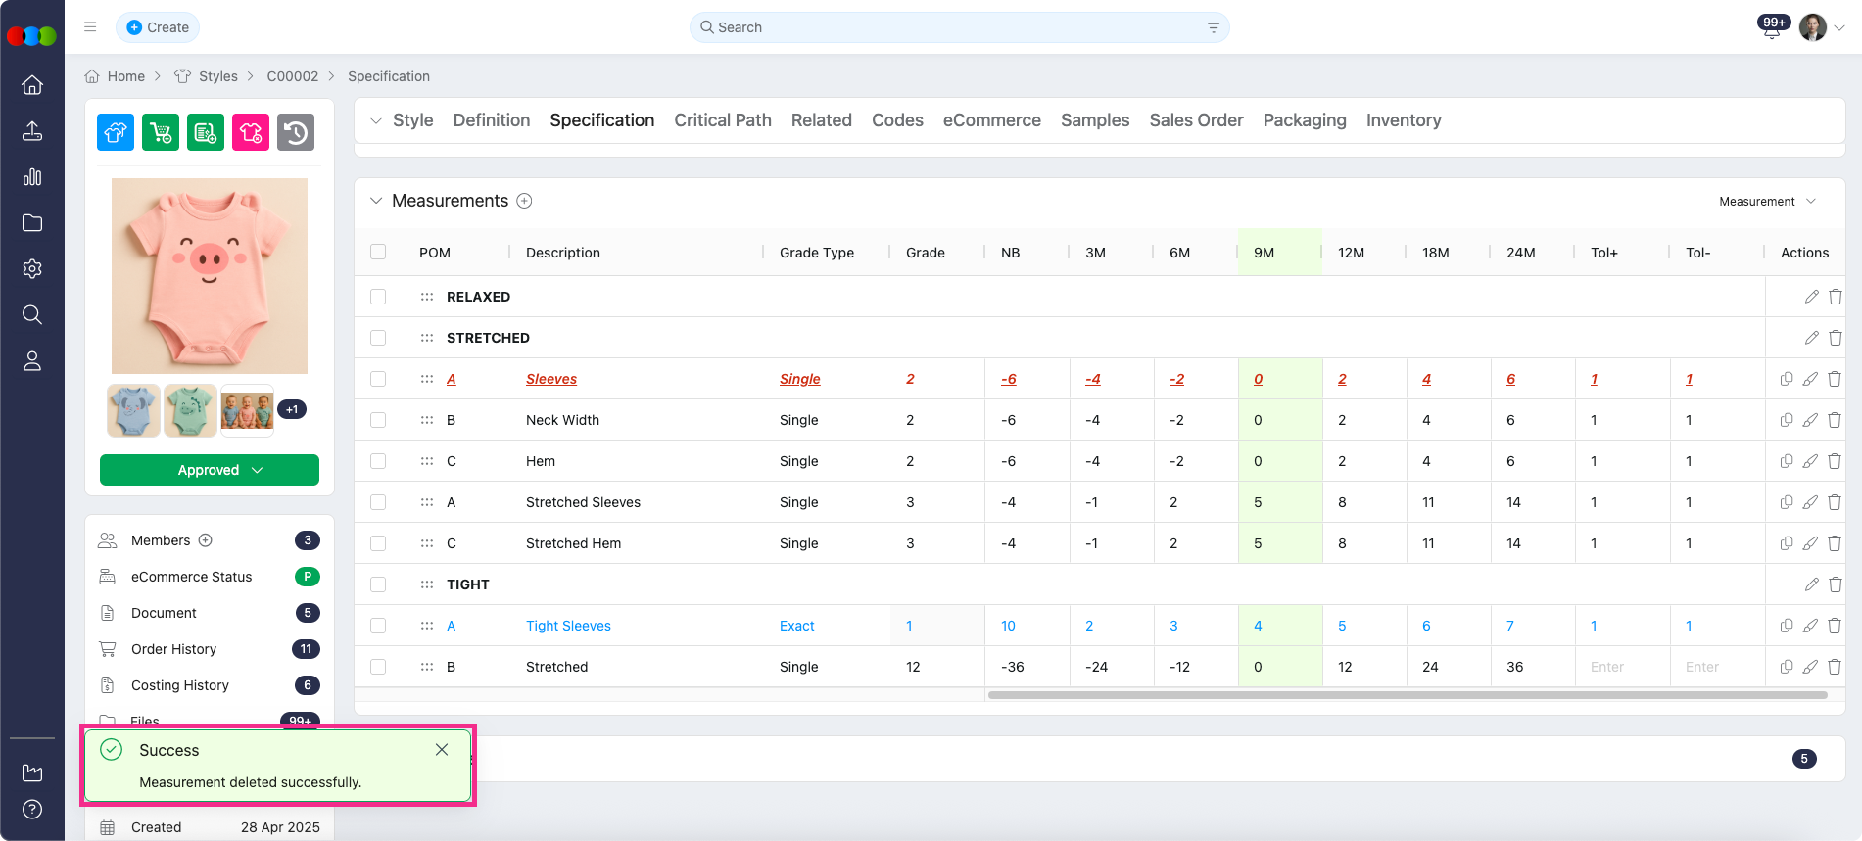
Task: Click the Add Members plus icon
Action: (x=206, y=540)
